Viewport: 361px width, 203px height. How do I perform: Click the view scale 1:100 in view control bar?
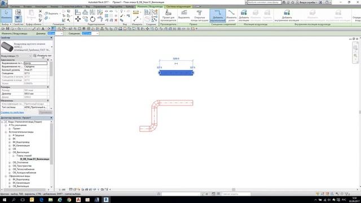pyautogui.click(x=62, y=189)
